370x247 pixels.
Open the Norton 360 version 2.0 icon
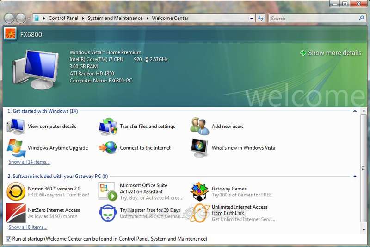[x=16, y=191]
